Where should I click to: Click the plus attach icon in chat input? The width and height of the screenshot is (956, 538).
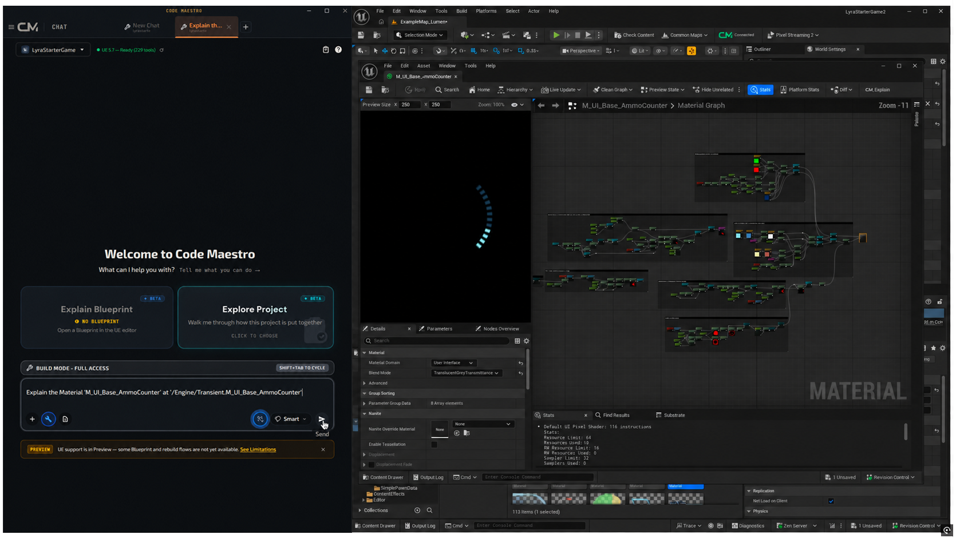(32, 419)
